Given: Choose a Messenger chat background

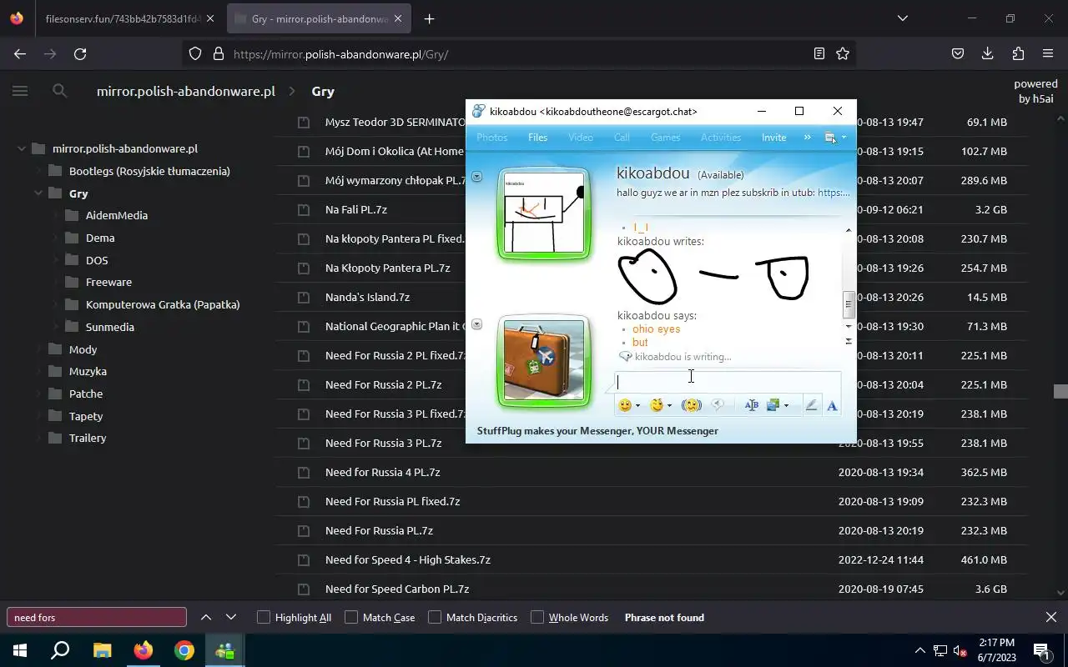Looking at the screenshot, I should (773, 405).
